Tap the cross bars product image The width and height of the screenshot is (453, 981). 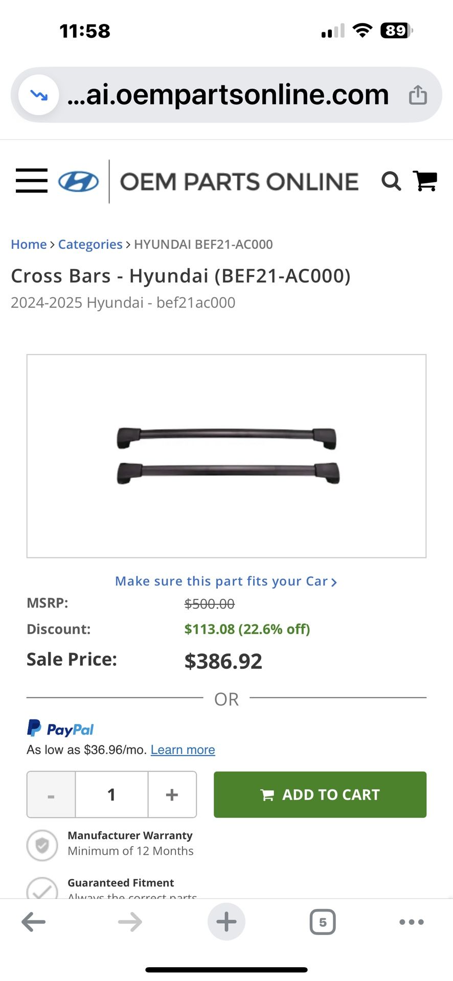click(x=227, y=456)
